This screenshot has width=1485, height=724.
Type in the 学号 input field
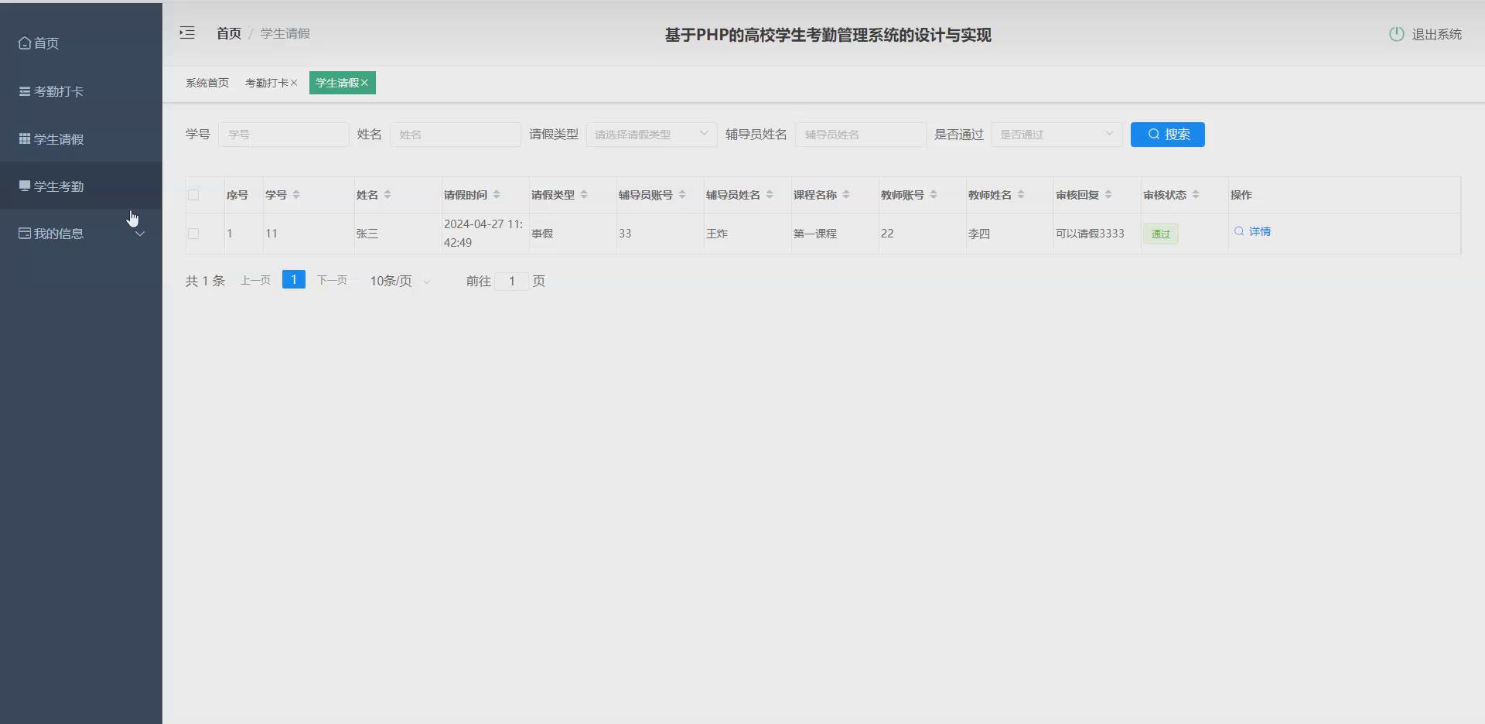coord(283,134)
